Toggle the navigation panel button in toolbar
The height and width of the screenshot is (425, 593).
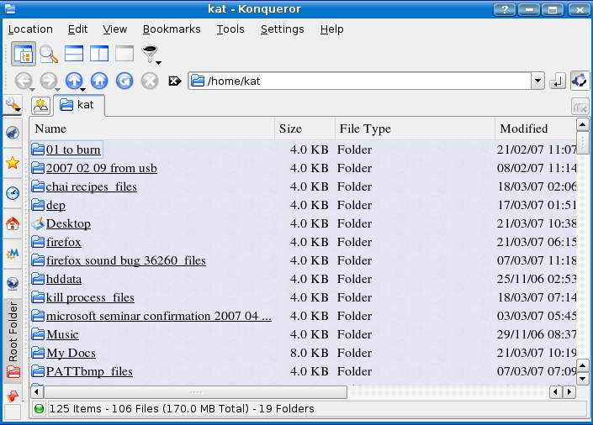pos(24,54)
